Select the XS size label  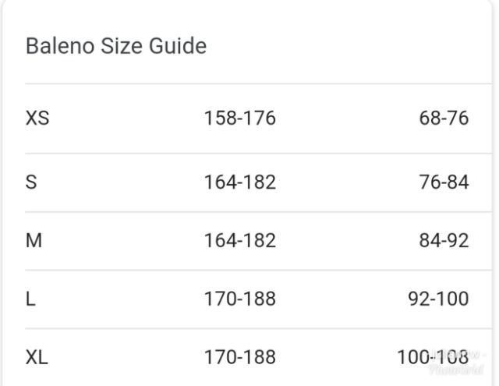tap(37, 119)
